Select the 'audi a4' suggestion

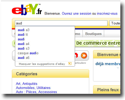tap(23, 44)
